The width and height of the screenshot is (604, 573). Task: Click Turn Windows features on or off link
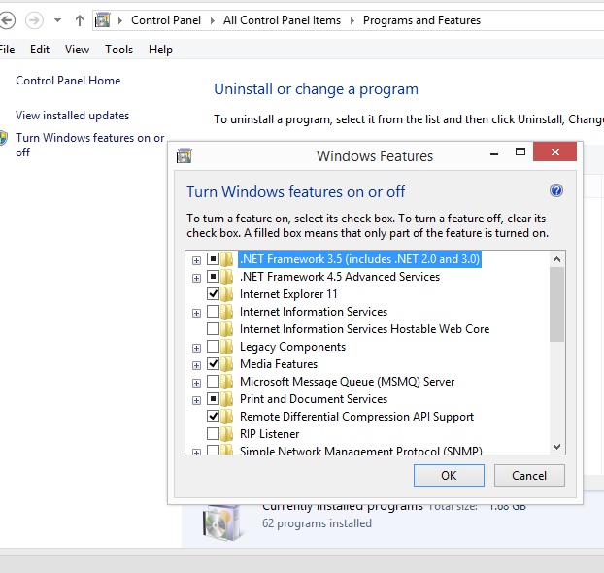point(89,145)
